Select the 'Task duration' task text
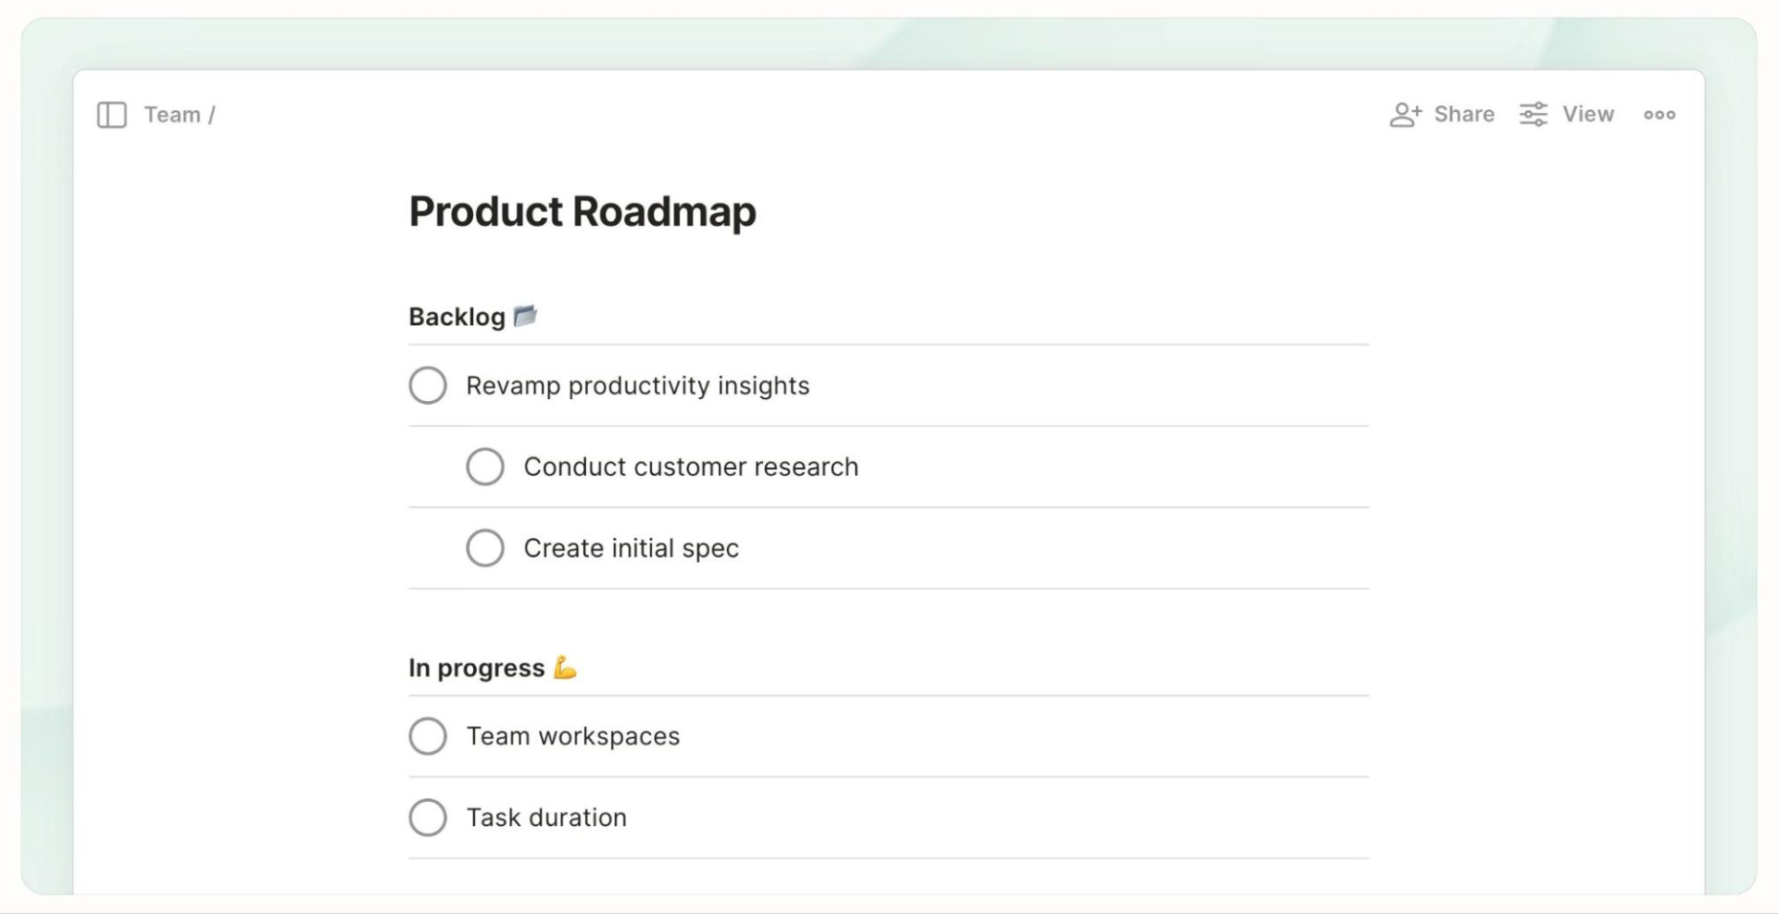1778x914 pixels. (546, 819)
